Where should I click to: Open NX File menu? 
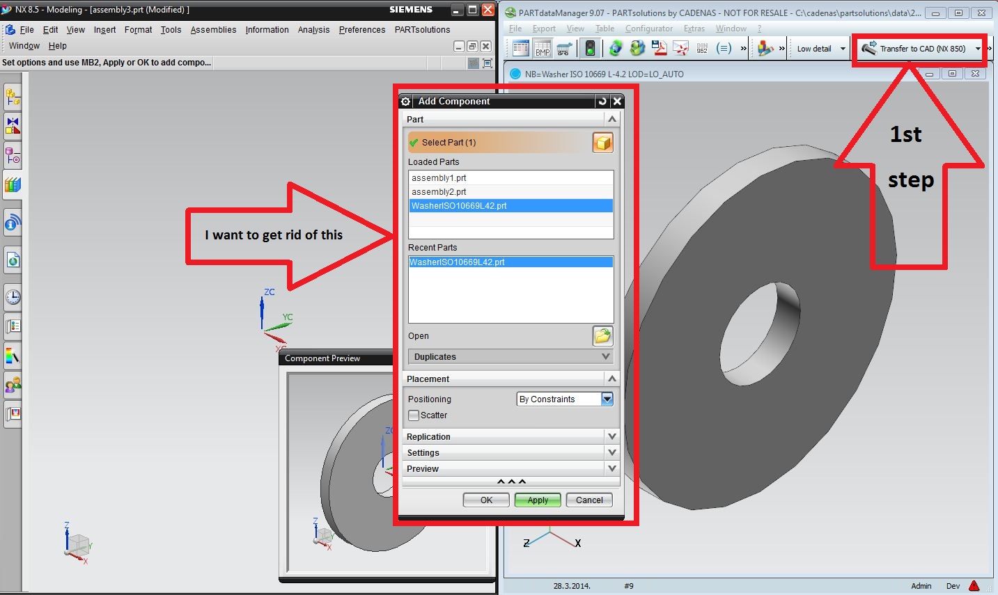pos(26,30)
